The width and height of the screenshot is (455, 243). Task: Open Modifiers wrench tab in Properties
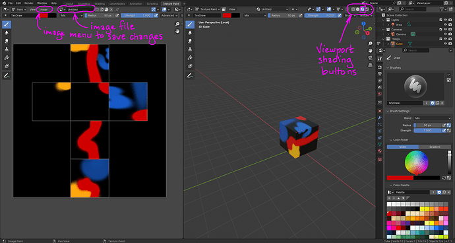tap(380, 118)
